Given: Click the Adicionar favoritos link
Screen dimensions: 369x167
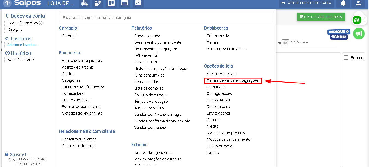Looking at the screenshot, I should click(22, 45).
